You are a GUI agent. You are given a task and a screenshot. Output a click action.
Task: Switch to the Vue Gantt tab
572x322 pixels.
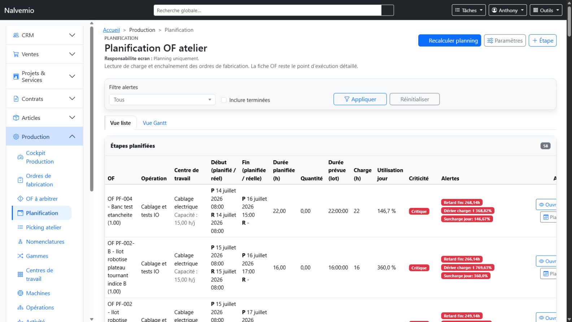coord(155,123)
